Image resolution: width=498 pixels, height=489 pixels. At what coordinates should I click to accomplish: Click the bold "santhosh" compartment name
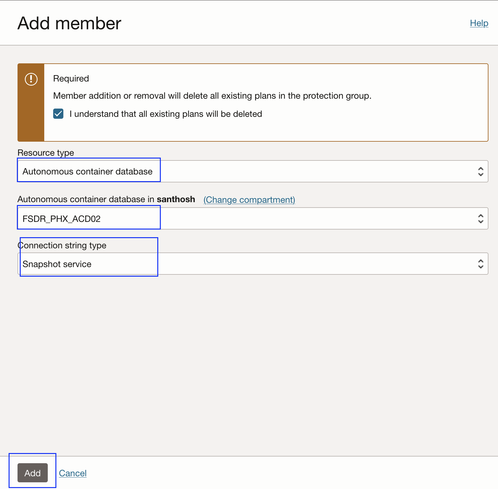176,199
